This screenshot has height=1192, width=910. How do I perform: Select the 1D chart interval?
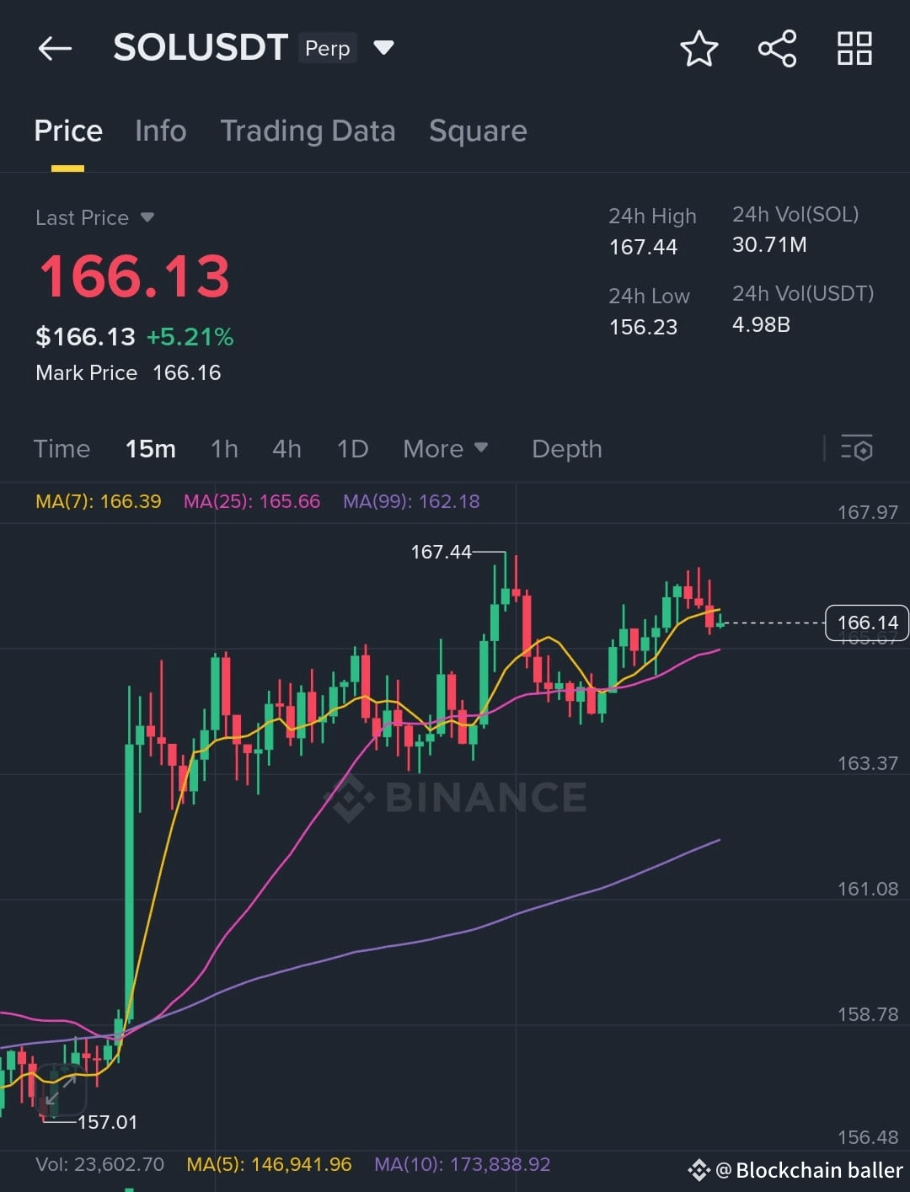click(352, 448)
